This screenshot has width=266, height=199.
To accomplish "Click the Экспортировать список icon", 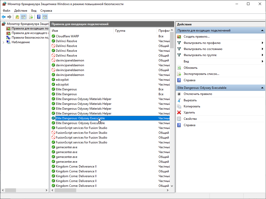I will point(179,74).
